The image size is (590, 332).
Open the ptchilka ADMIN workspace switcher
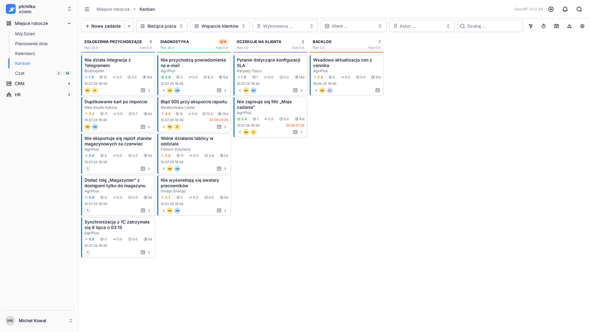click(39, 9)
